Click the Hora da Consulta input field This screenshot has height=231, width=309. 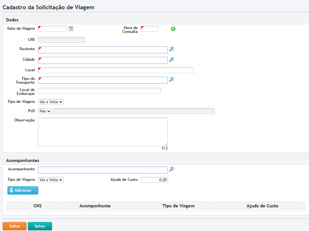tap(150, 29)
